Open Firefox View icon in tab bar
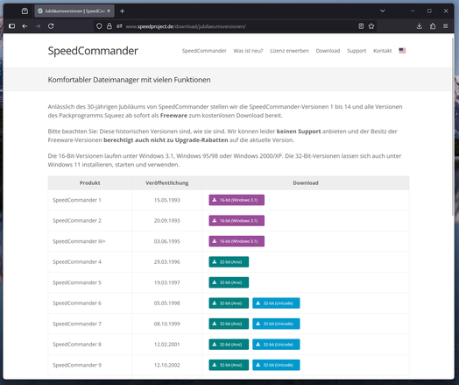The image size is (459, 385). pos(25,11)
